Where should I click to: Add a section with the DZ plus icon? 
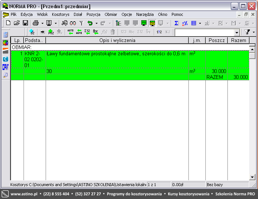coord(32,32)
